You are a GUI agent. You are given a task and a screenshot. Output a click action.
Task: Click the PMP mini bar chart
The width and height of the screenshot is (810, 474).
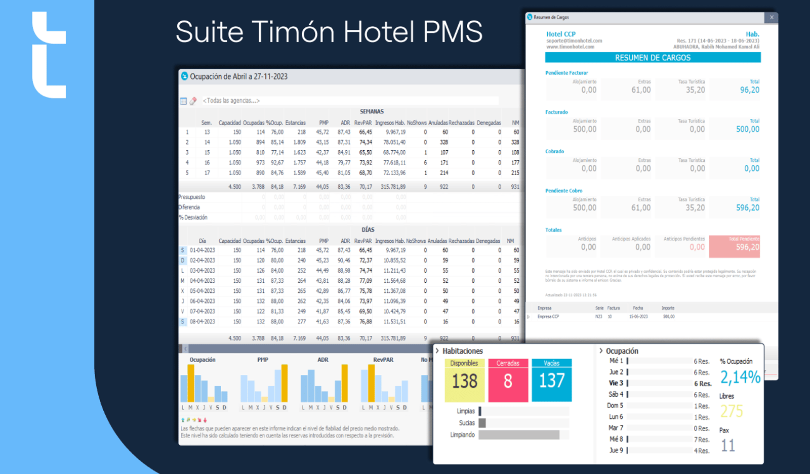tap(264, 383)
